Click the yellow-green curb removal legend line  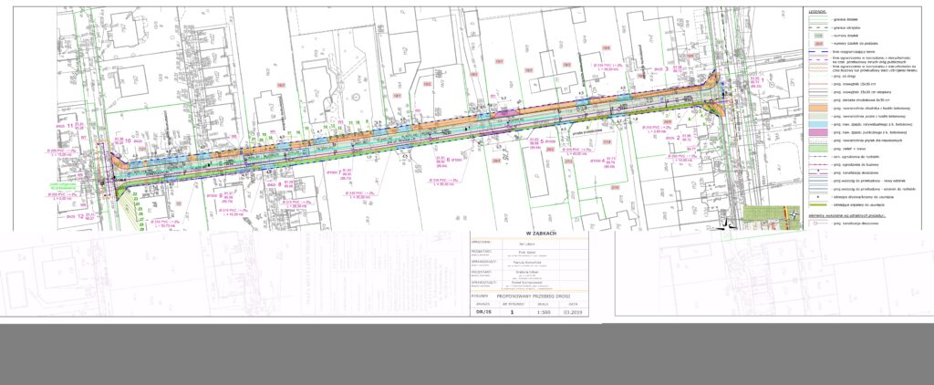coord(817,206)
